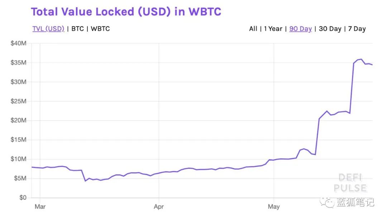Image resolution: width=387 pixels, height=219 pixels.
Task: Switch to the BTC metric tab
Action: tap(77, 29)
